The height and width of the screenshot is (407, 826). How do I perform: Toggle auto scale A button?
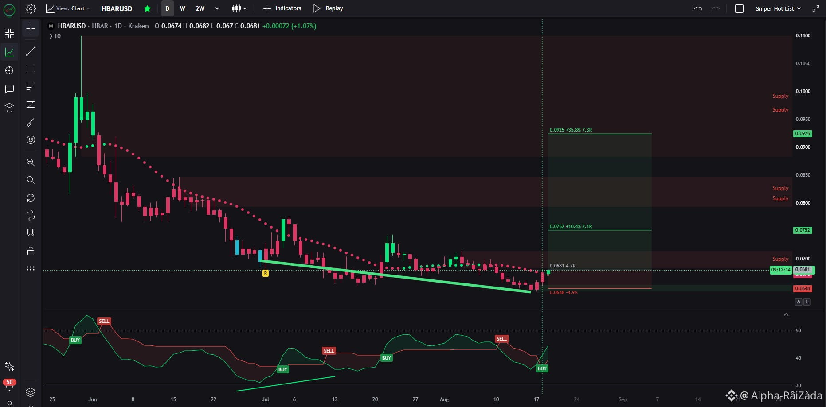pyautogui.click(x=799, y=302)
